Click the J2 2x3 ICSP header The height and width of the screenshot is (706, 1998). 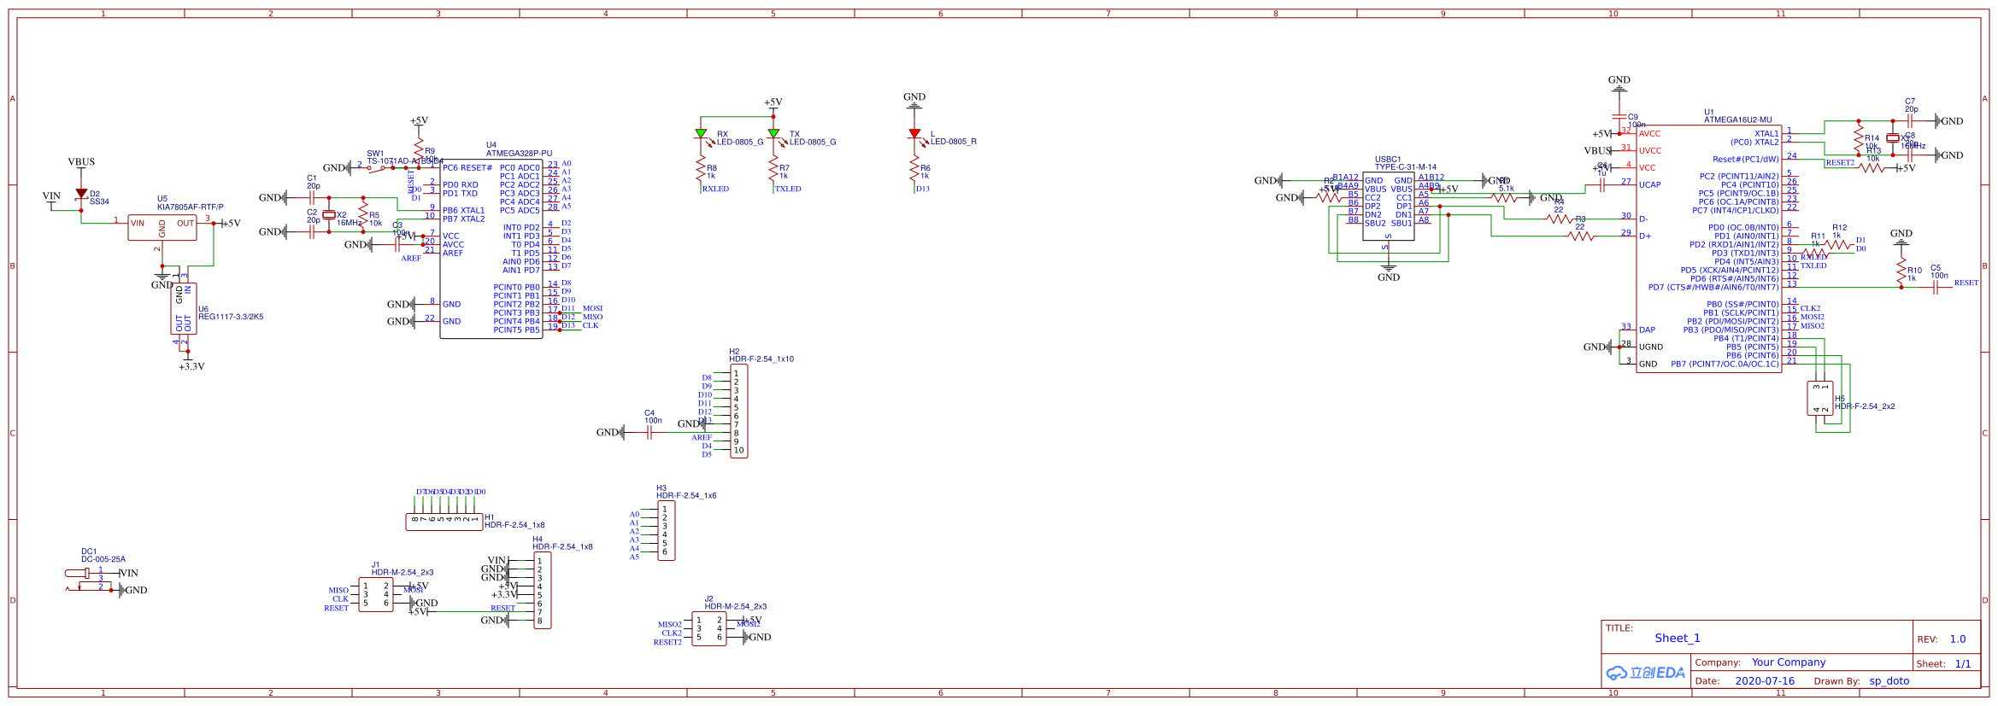[x=709, y=628]
